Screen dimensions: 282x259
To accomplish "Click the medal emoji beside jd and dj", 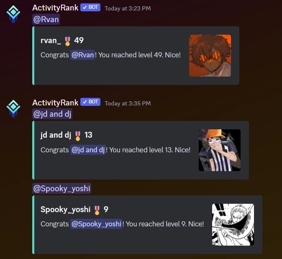I will [78, 136].
